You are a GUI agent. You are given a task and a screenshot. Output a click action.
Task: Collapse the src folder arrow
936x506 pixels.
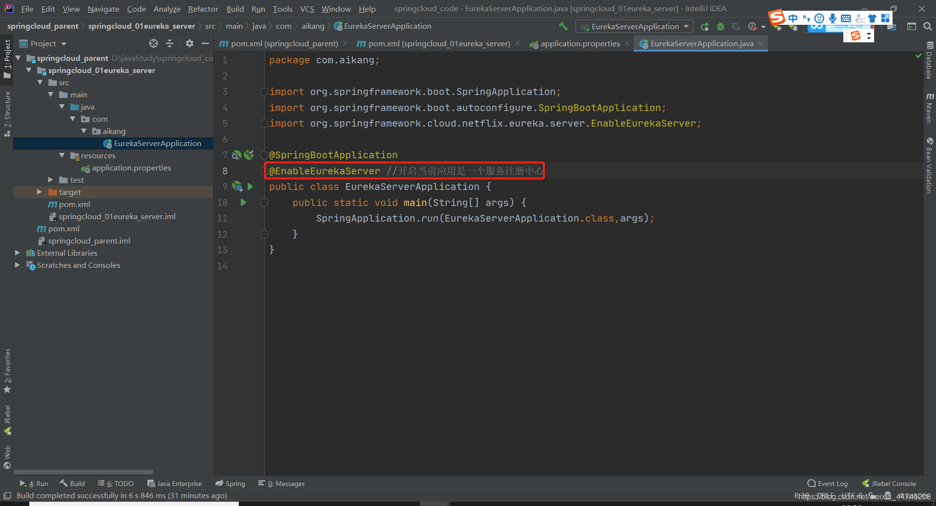[40, 82]
